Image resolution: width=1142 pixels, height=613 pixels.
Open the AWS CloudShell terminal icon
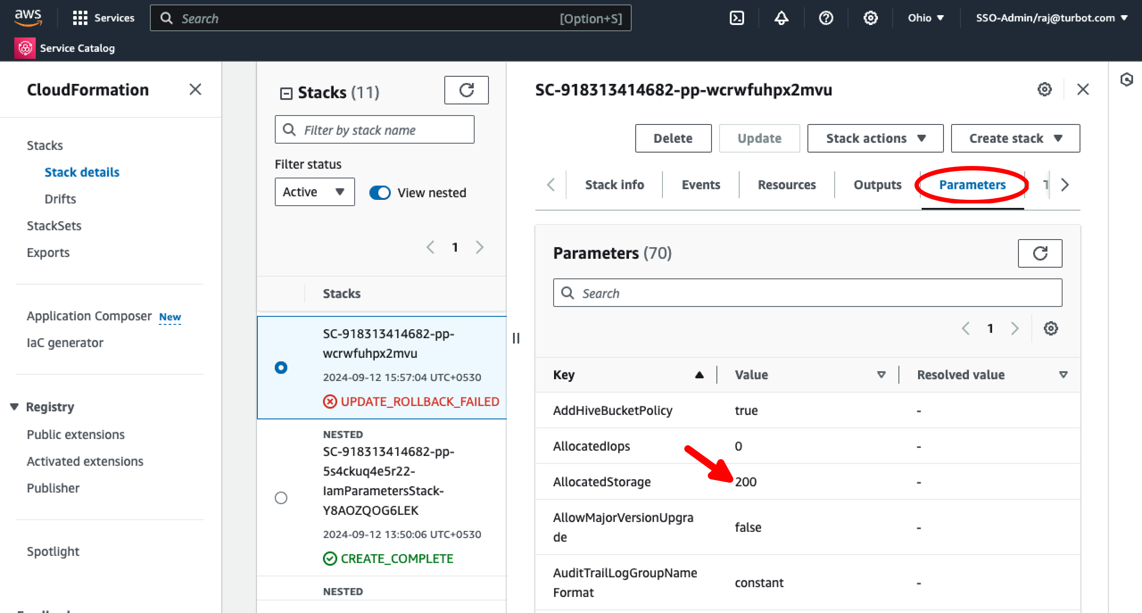[x=737, y=18]
